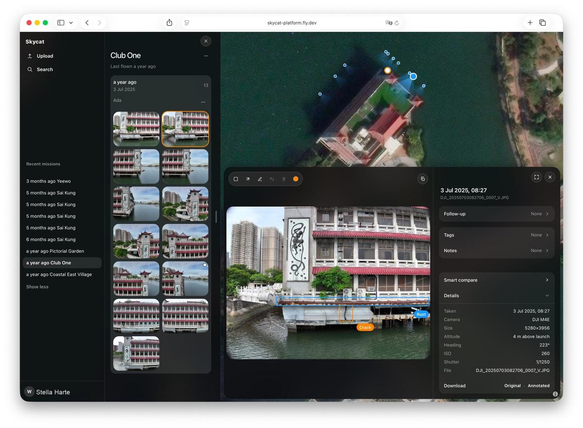Viewport: 583px width, 428px height.
Task: Expand photo viewer to fullscreen
Action: tap(536, 177)
